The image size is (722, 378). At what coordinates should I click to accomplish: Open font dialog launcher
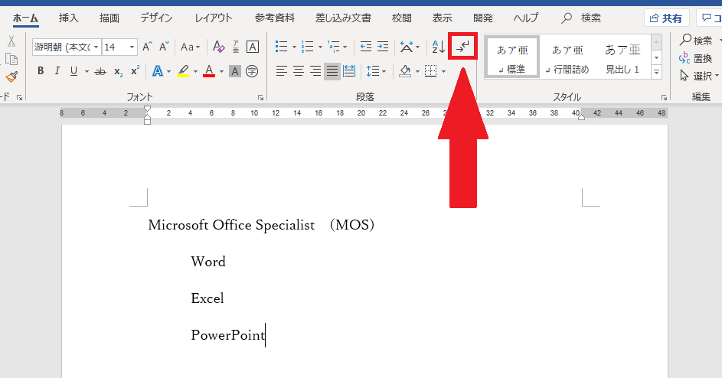tap(260, 98)
